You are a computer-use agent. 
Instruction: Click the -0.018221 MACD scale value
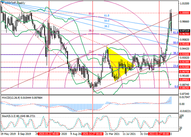click(x=185, y=111)
